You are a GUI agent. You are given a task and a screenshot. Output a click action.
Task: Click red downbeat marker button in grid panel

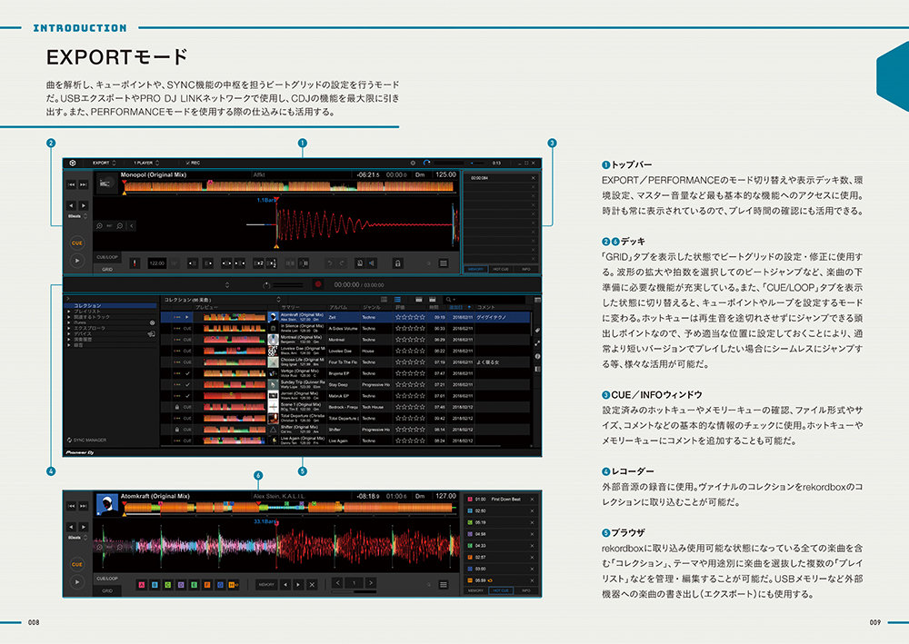point(135,263)
